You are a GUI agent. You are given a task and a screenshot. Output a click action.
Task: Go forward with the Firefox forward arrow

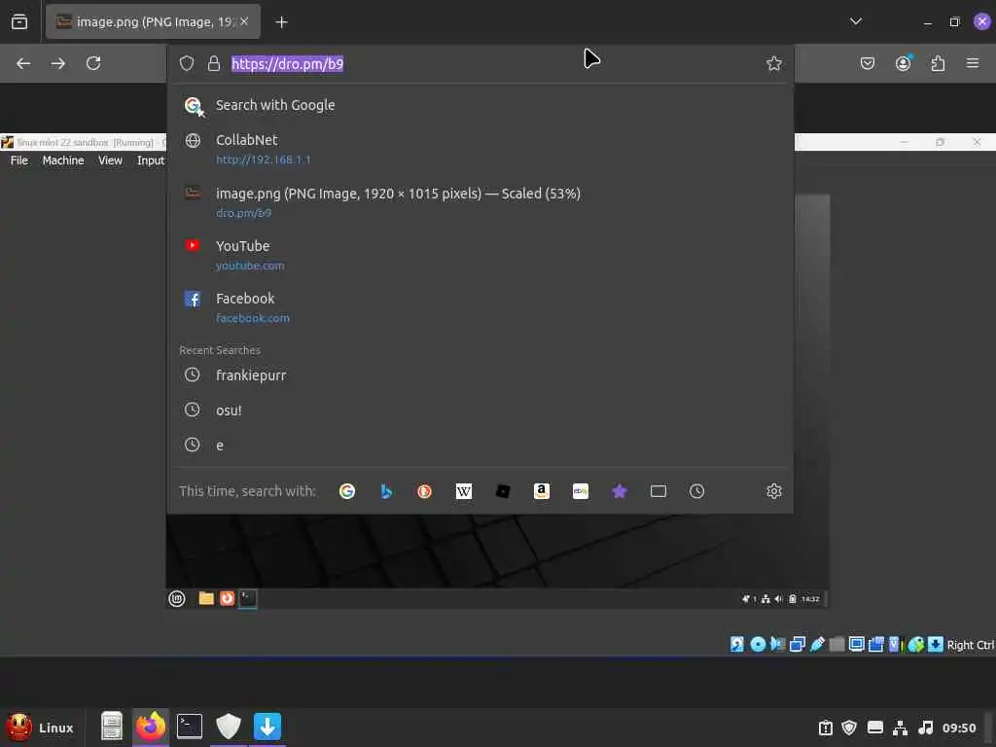click(57, 63)
